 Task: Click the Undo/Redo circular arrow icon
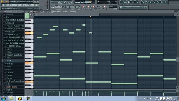click(143, 2)
